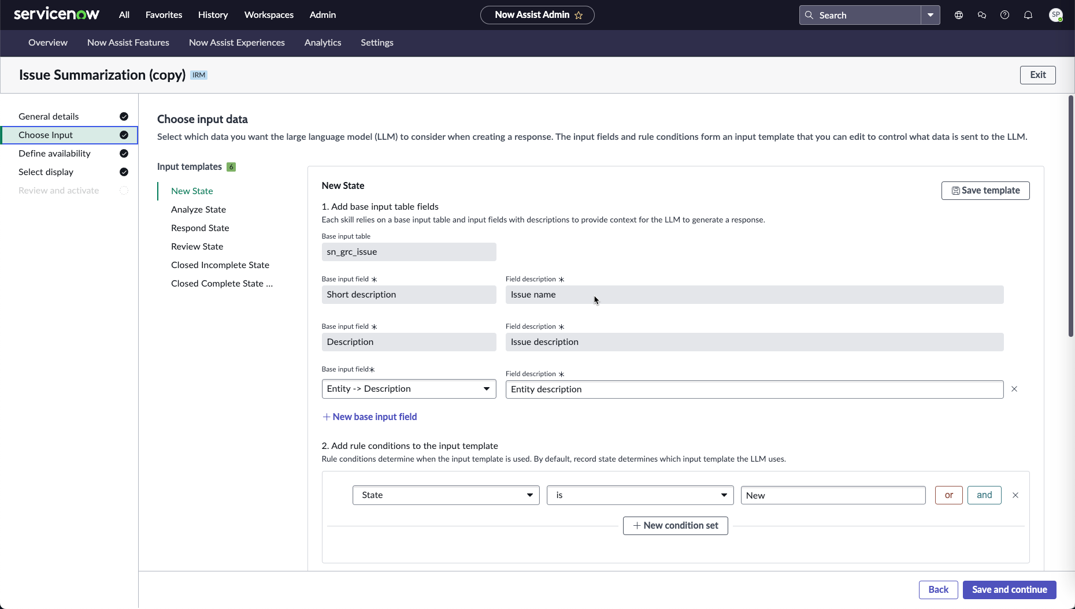Click the Issue name description field
The height and width of the screenshot is (609, 1075).
(754, 295)
